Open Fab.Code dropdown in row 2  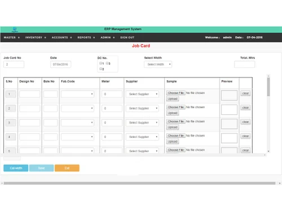point(77,109)
